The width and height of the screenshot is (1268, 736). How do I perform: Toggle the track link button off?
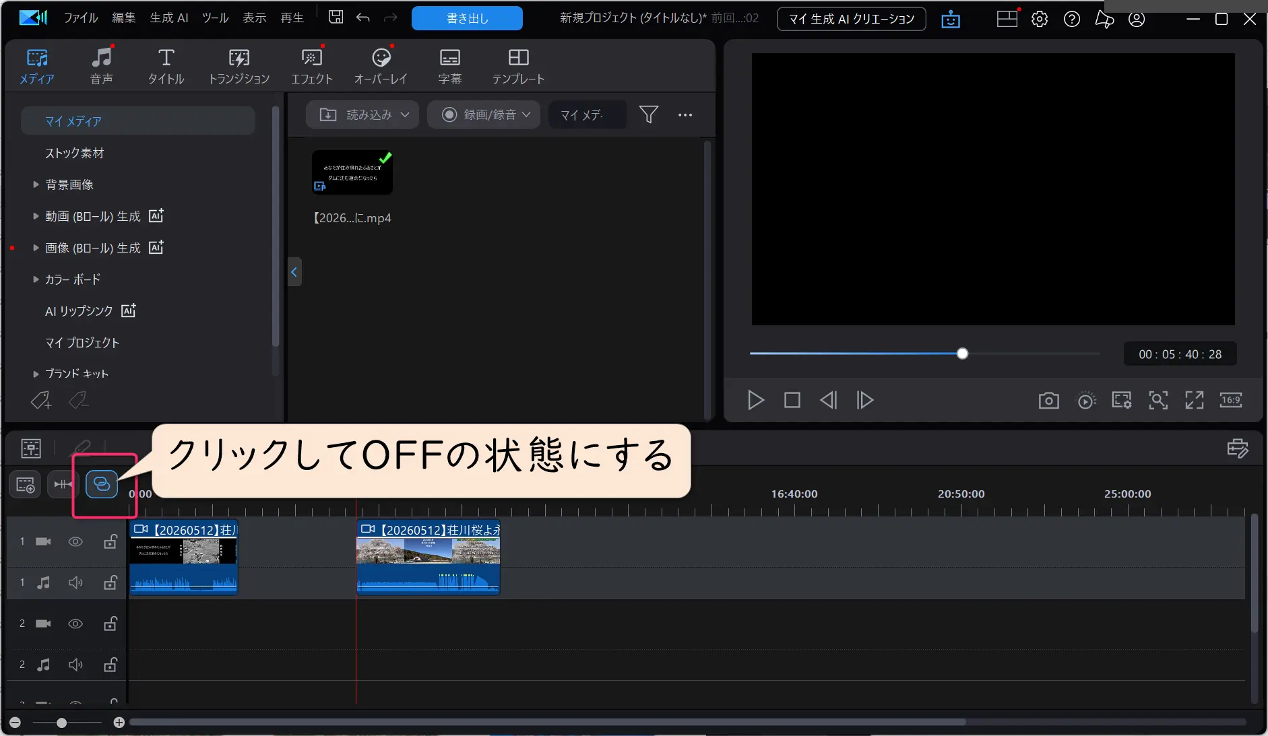pyautogui.click(x=102, y=485)
